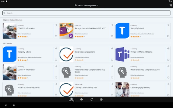173x108 pixels.
Task: Show info for OneNote in Office 365 course
Action: 112,36
